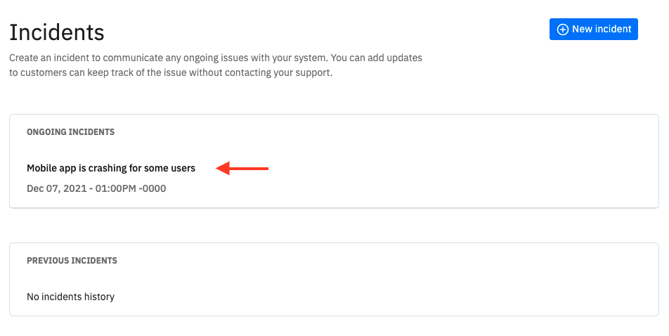Image resolution: width=669 pixels, height=336 pixels.
Task: Click the '01:00PM -0000' time text
Action: pyautogui.click(x=131, y=188)
